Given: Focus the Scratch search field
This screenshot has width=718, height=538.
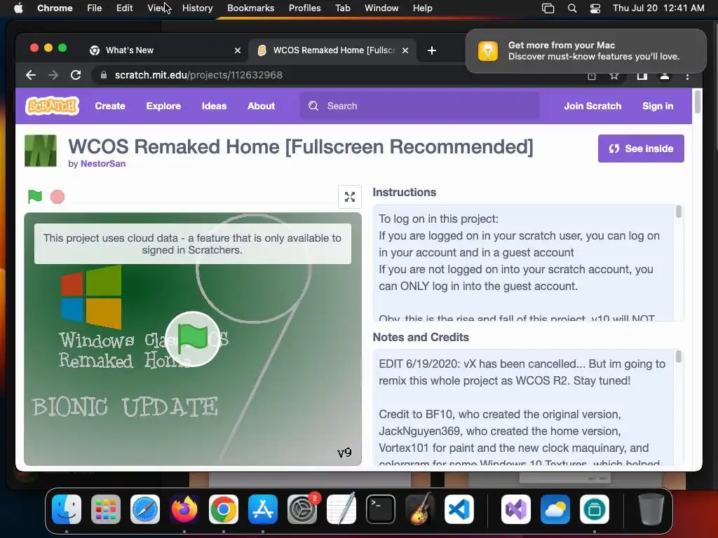Looking at the screenshot, I should (419, 106).
